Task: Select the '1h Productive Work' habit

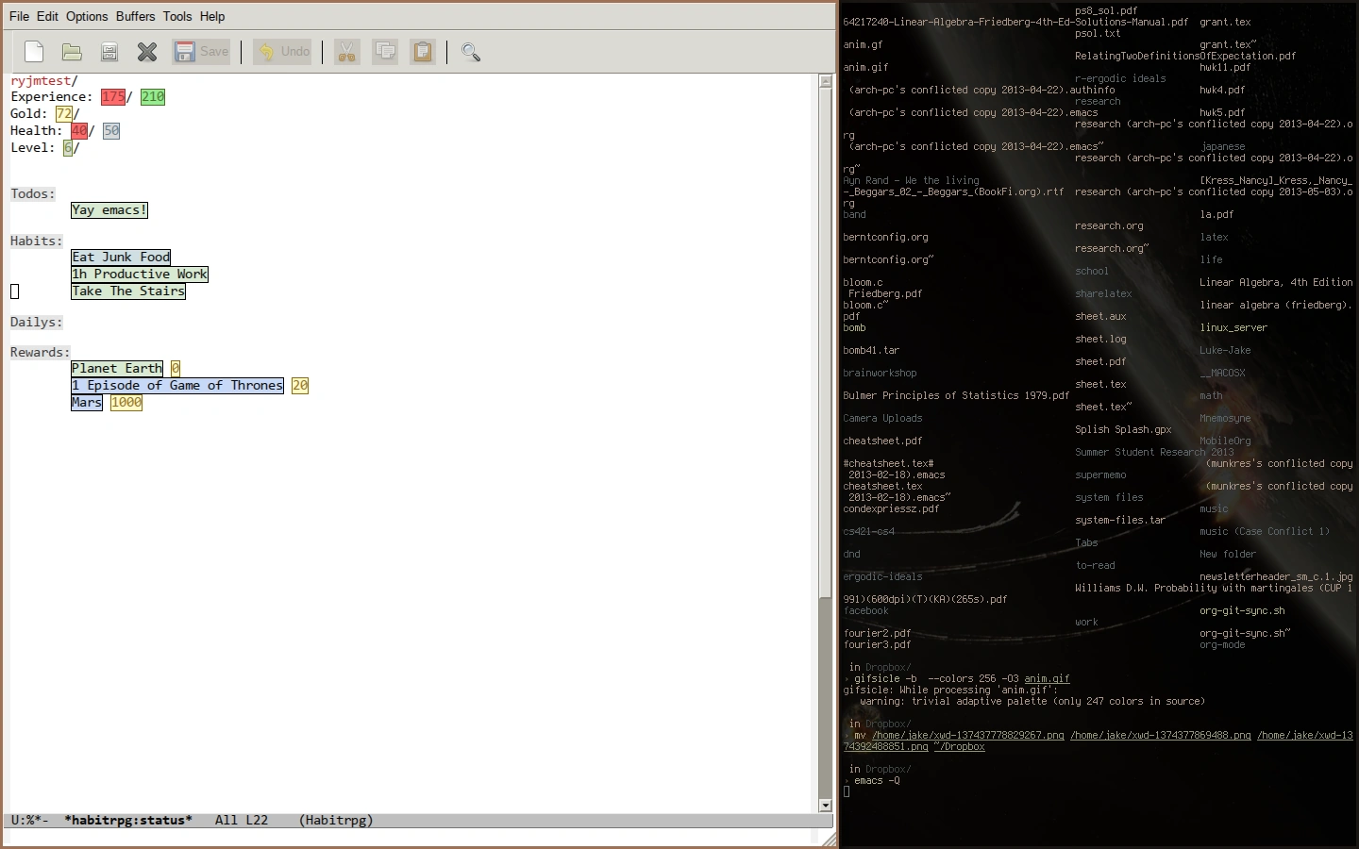Action: click(140, 275)
